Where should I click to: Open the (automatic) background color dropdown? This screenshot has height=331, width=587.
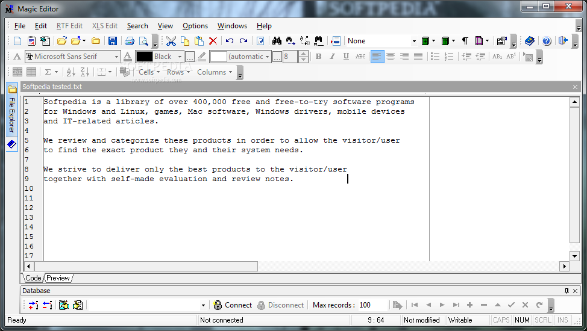click(x=268, y=57)
